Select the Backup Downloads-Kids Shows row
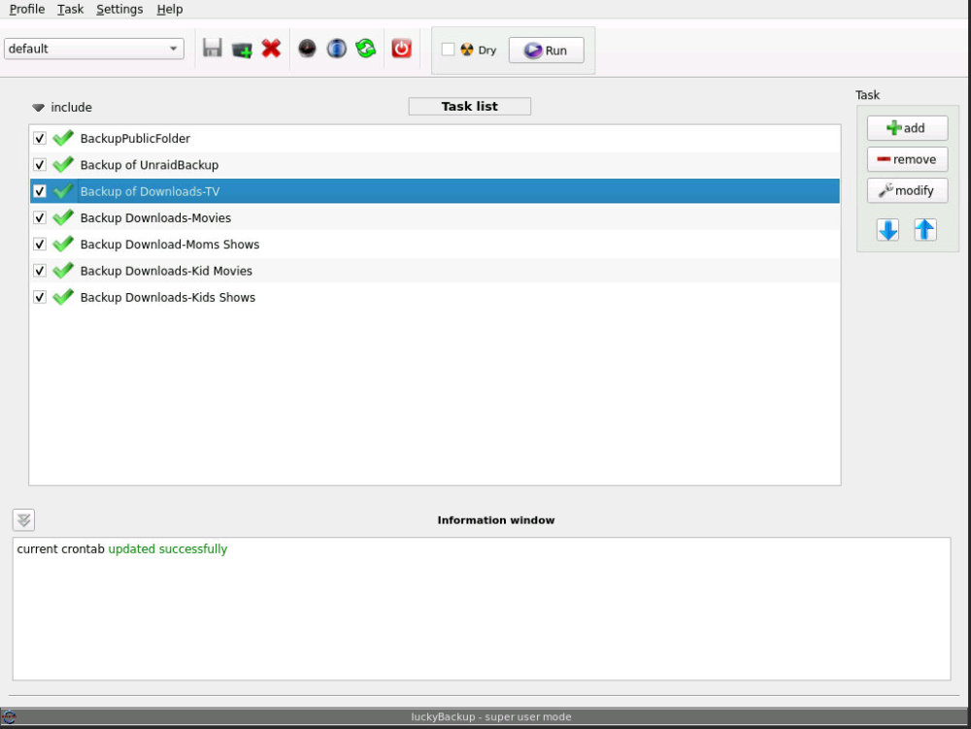 (x=435, y=298)
